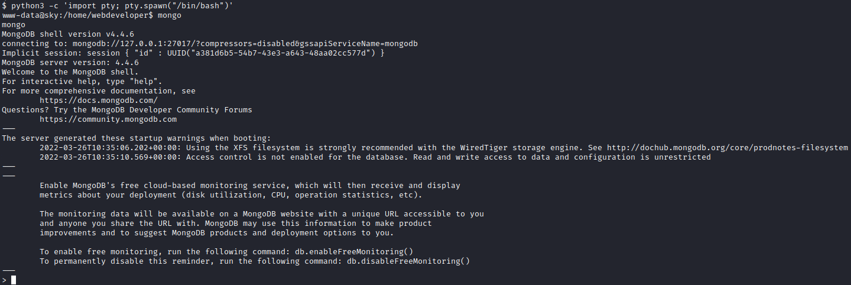Open the docs.mongodb.com link
Viewport: 851px width, 285px height.
click(99, 101)
